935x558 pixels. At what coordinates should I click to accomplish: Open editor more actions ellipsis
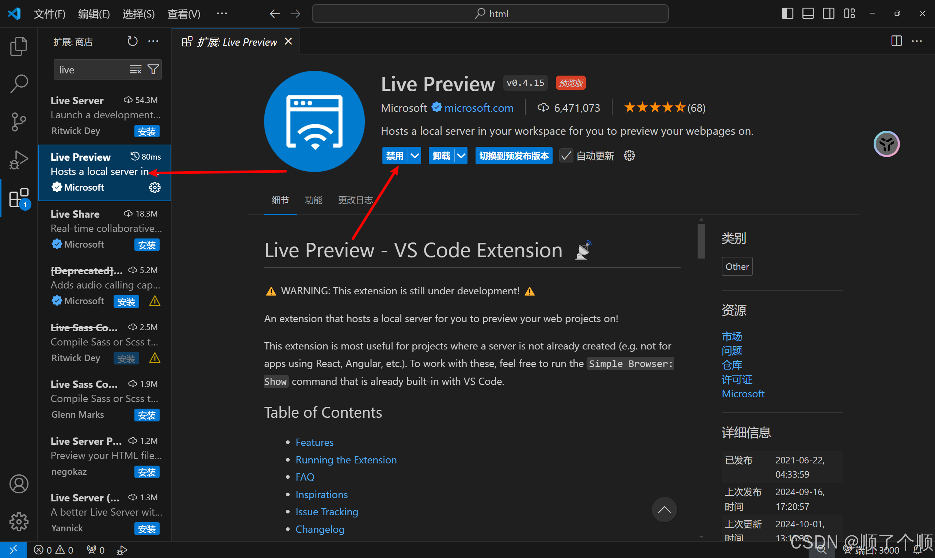point(917,41)
